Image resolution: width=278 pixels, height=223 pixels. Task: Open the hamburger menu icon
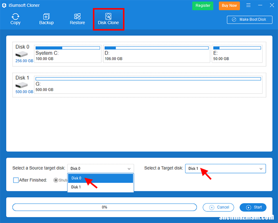point(248,5)
